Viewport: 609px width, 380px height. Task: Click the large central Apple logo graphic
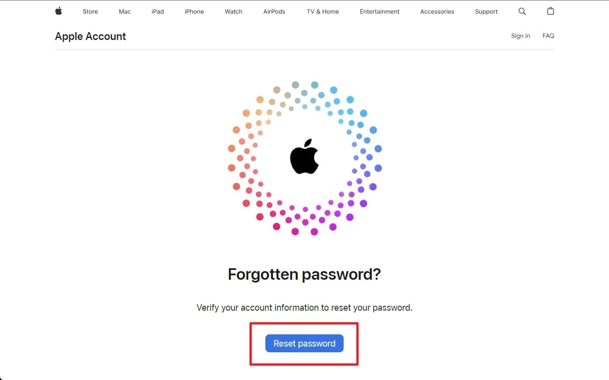pos(304,156)
